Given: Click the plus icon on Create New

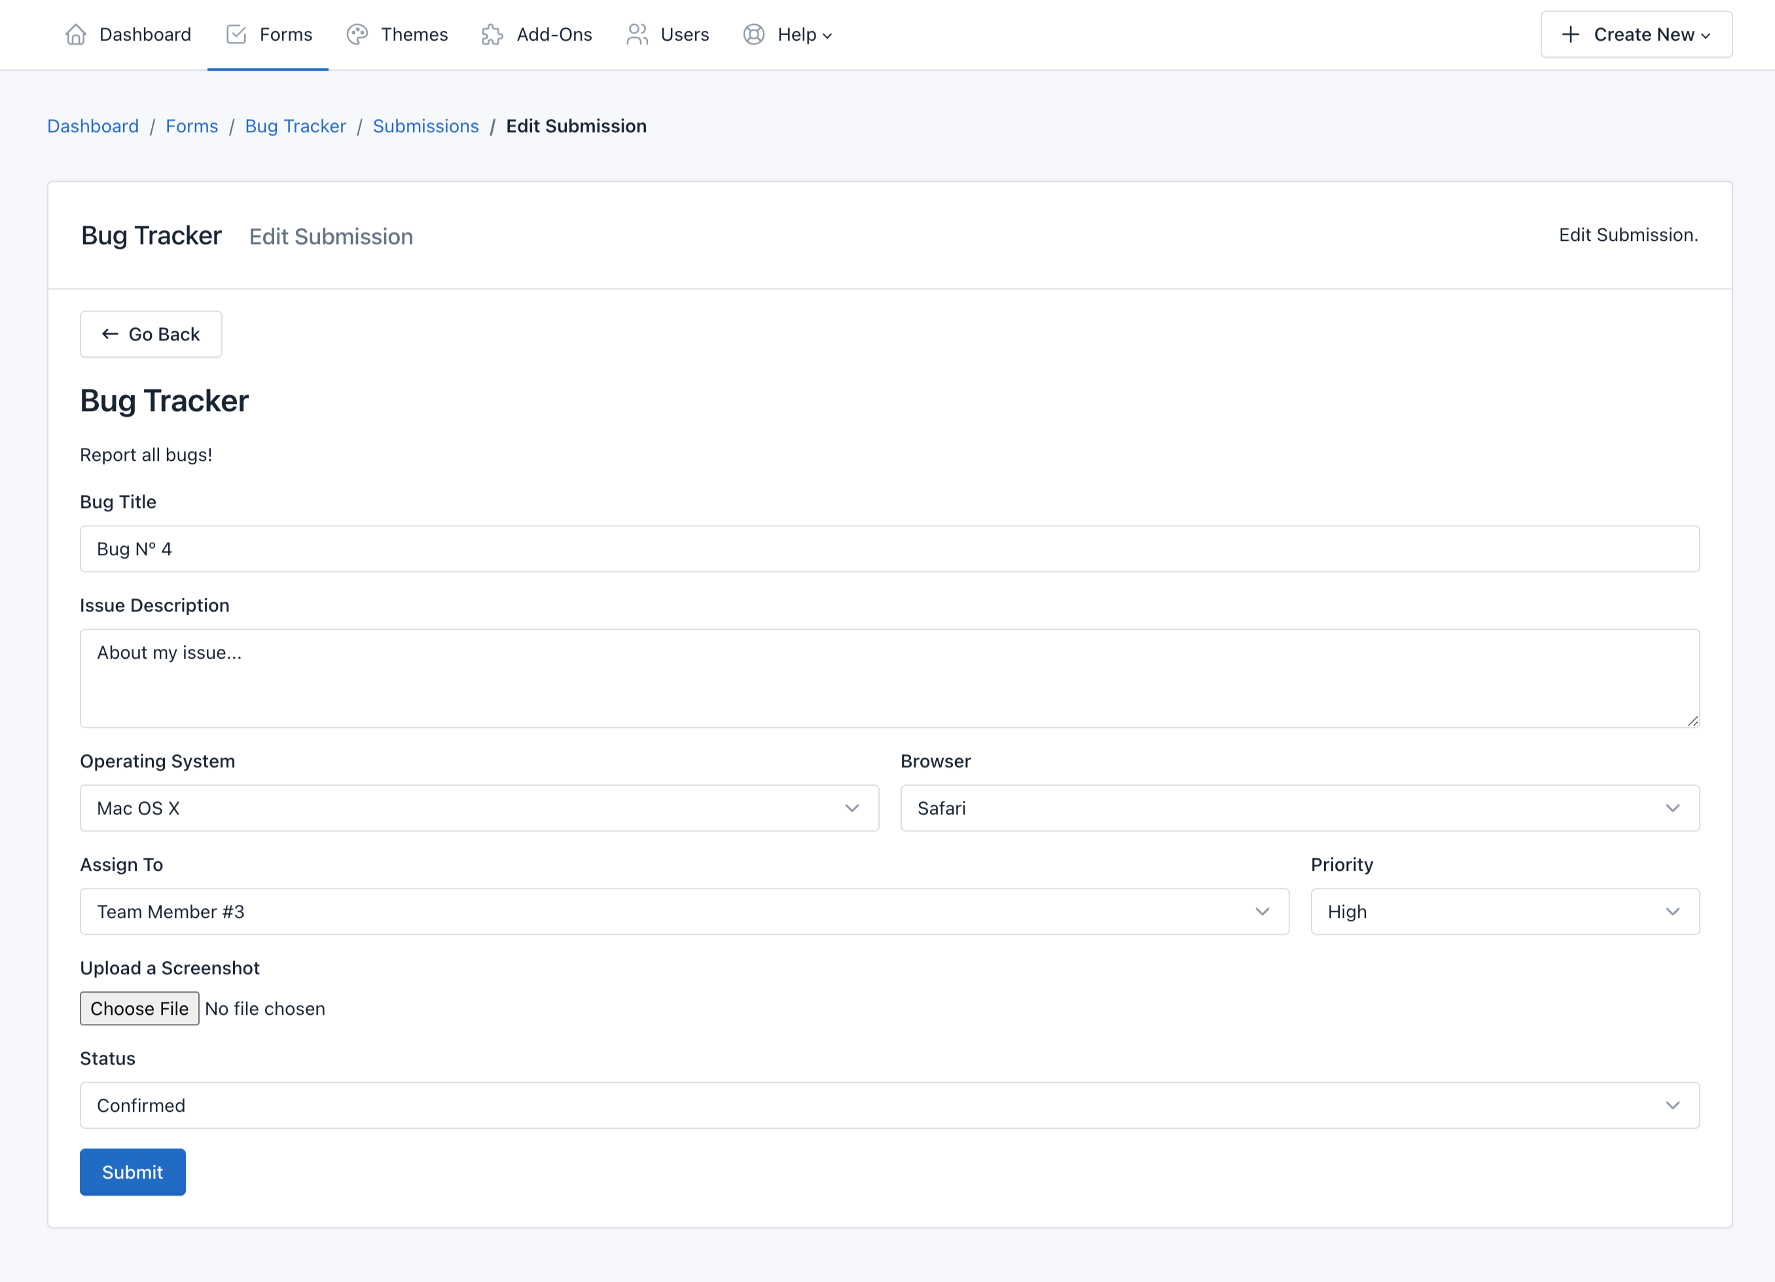Looking at the screenshot, I should 1570,35.
